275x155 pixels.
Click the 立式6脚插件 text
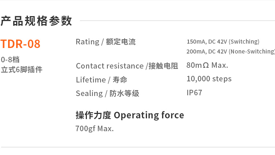coord(22,69)
